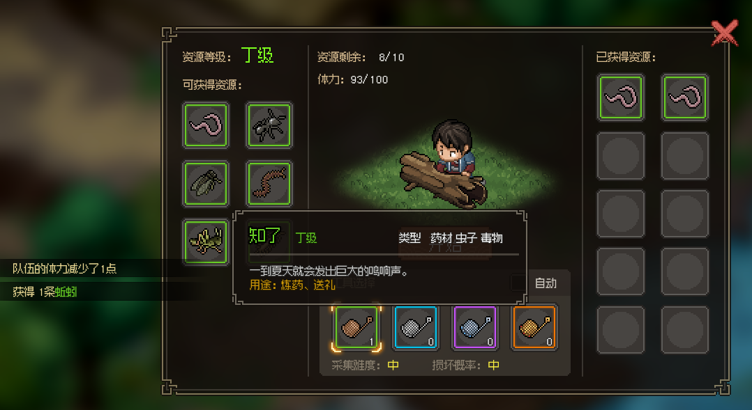The height and width of the screenshot is (410, 752).
Task: Select the cicada resource icon
Action: click(206, 242)
